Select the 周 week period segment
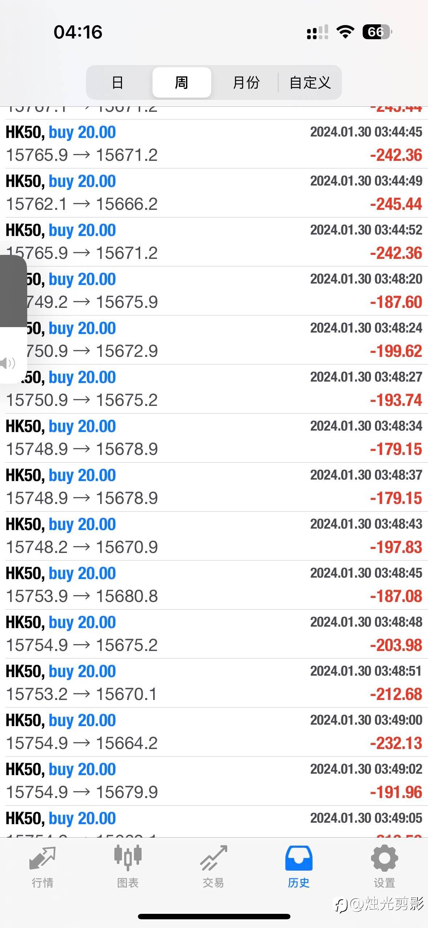Image resolution: width=428 pixels, height=928 pixels. 182,82
